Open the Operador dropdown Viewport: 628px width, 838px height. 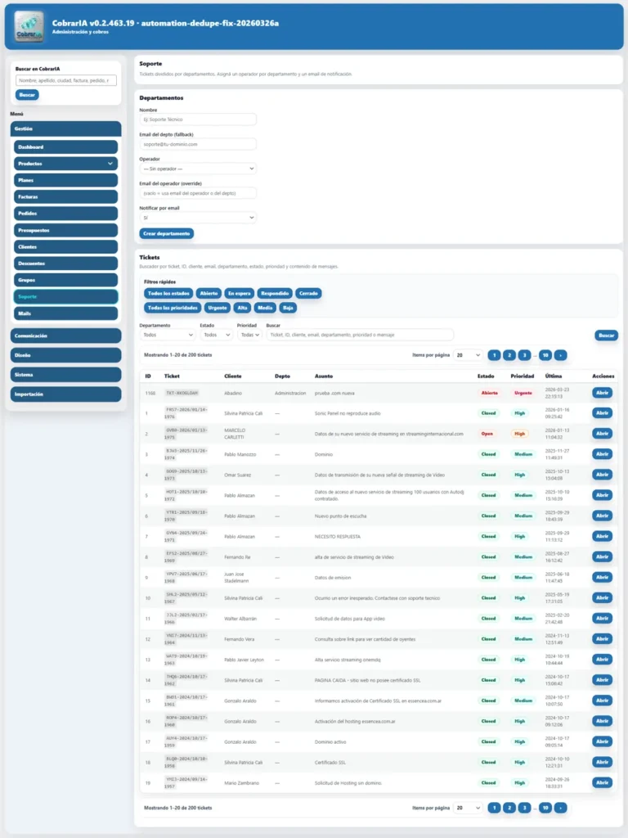point(198,169)
